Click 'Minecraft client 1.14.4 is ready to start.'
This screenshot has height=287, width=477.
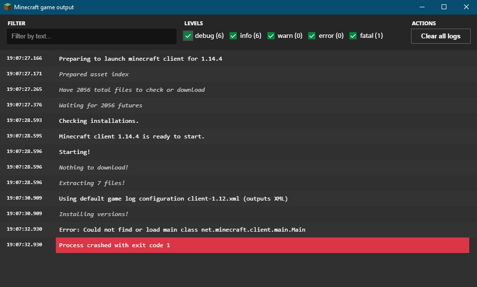pos(132,136)
